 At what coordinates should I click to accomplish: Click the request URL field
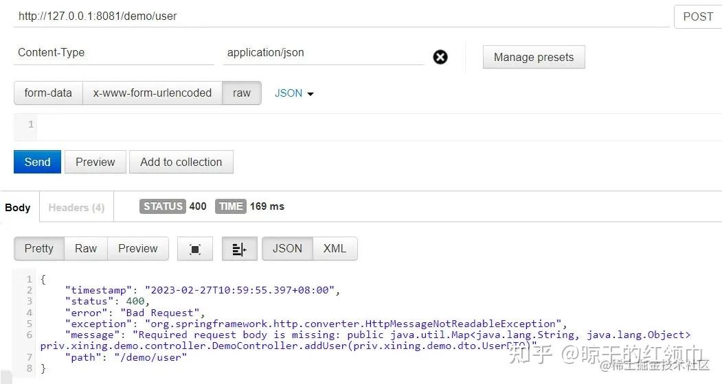pyautogui.click(x=341, y=16)
